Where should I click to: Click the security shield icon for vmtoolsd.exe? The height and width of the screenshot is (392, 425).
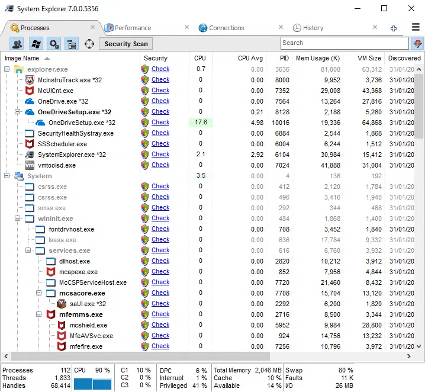(144, 165)
